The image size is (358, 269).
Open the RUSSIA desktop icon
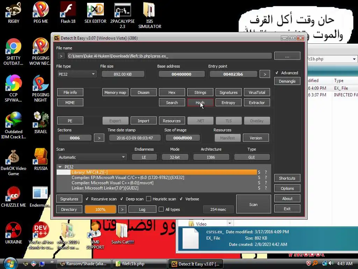[41, 160]
